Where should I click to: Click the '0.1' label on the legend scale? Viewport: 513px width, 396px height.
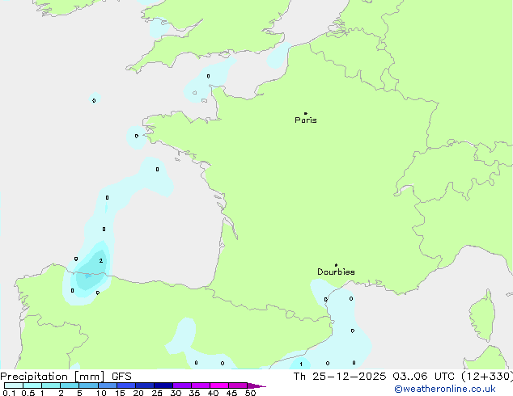coord(9,393)
